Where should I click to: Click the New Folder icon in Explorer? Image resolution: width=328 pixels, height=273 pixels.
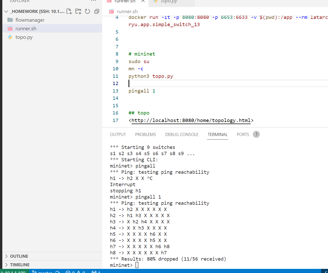78,11
